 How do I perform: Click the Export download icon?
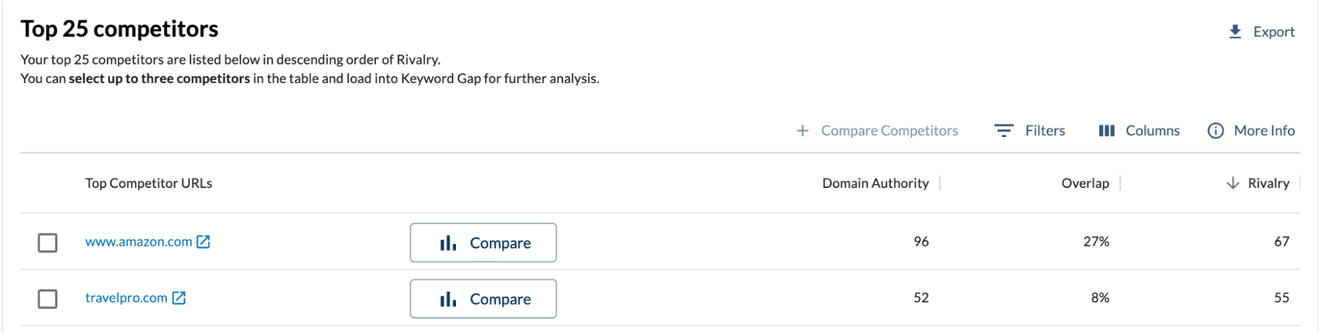(x=1235, y=32)
